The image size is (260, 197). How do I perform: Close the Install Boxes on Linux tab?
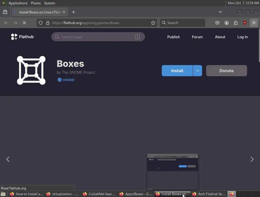[x=64, y=12]
